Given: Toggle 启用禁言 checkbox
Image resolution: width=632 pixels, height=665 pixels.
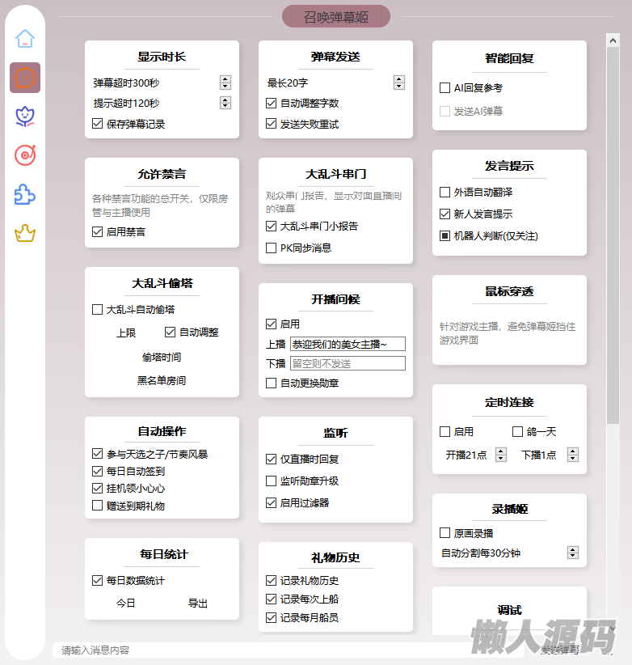Looking at the screenshot, I should (x=98, y=231).
